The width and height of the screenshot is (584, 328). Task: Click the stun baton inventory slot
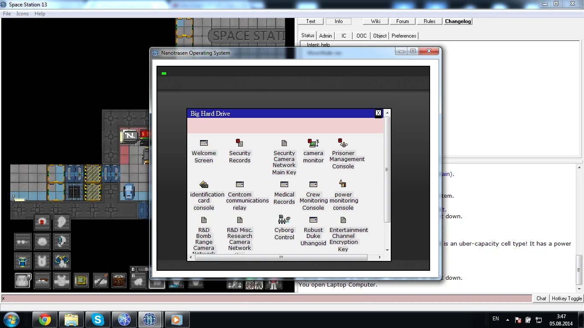[x=100, y=281]
